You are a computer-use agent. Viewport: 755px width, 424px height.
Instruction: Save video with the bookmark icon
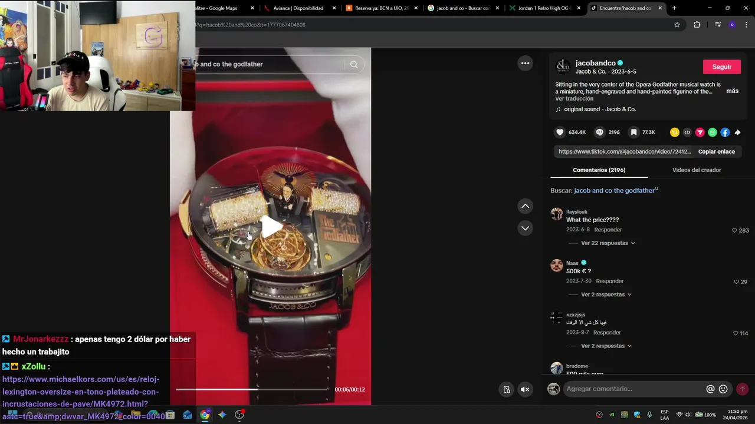pos(633,132)
